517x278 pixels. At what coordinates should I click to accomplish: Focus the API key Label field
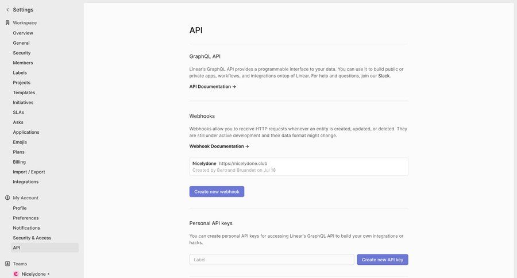(272, 260)
